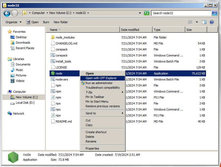Click the large node icon in details pane

(13, 157)
